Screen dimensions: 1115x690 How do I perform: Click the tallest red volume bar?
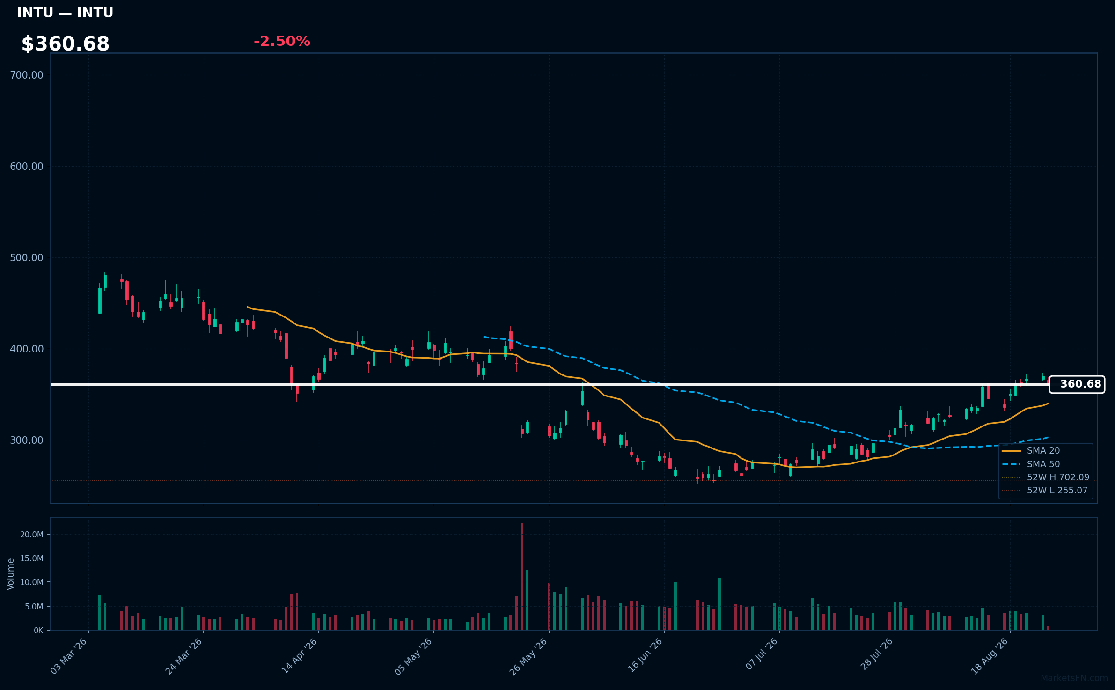pyautogui.click(x=522, y=576)
